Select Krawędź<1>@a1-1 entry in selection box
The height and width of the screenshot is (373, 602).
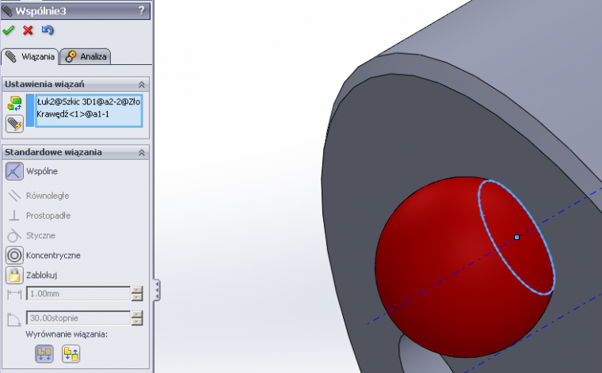point(73,114)
